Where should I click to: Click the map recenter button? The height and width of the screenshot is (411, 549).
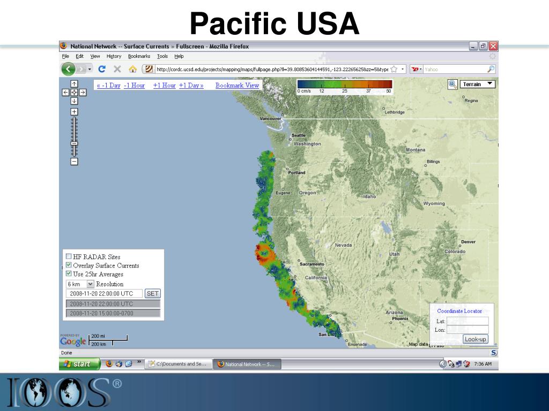74,92
